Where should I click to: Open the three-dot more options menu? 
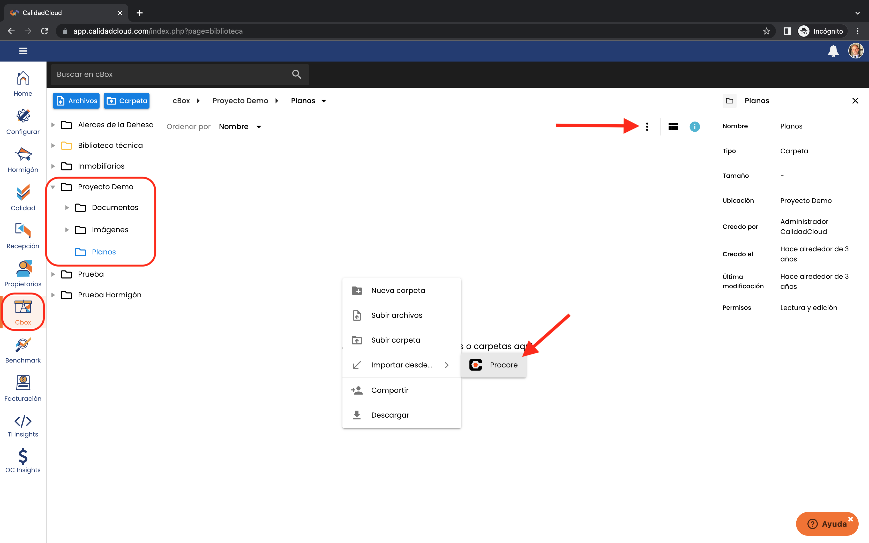647,126
